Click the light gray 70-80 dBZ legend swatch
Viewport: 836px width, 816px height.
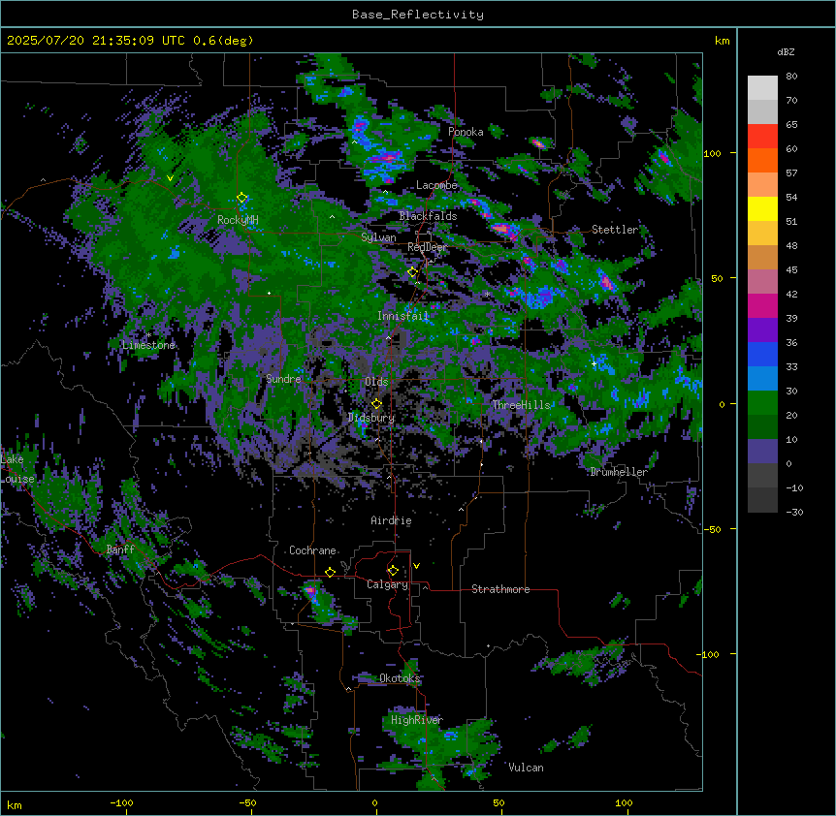click(762, 87)
